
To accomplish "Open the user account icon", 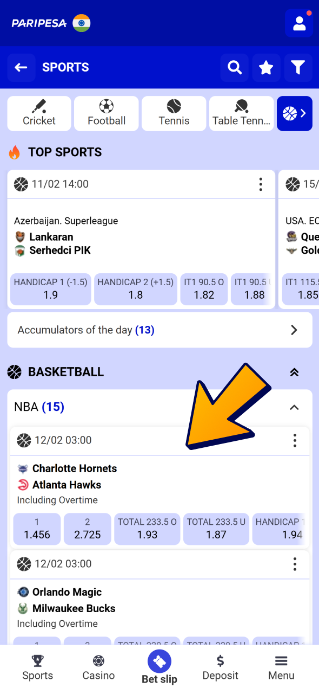I will 300,23.
